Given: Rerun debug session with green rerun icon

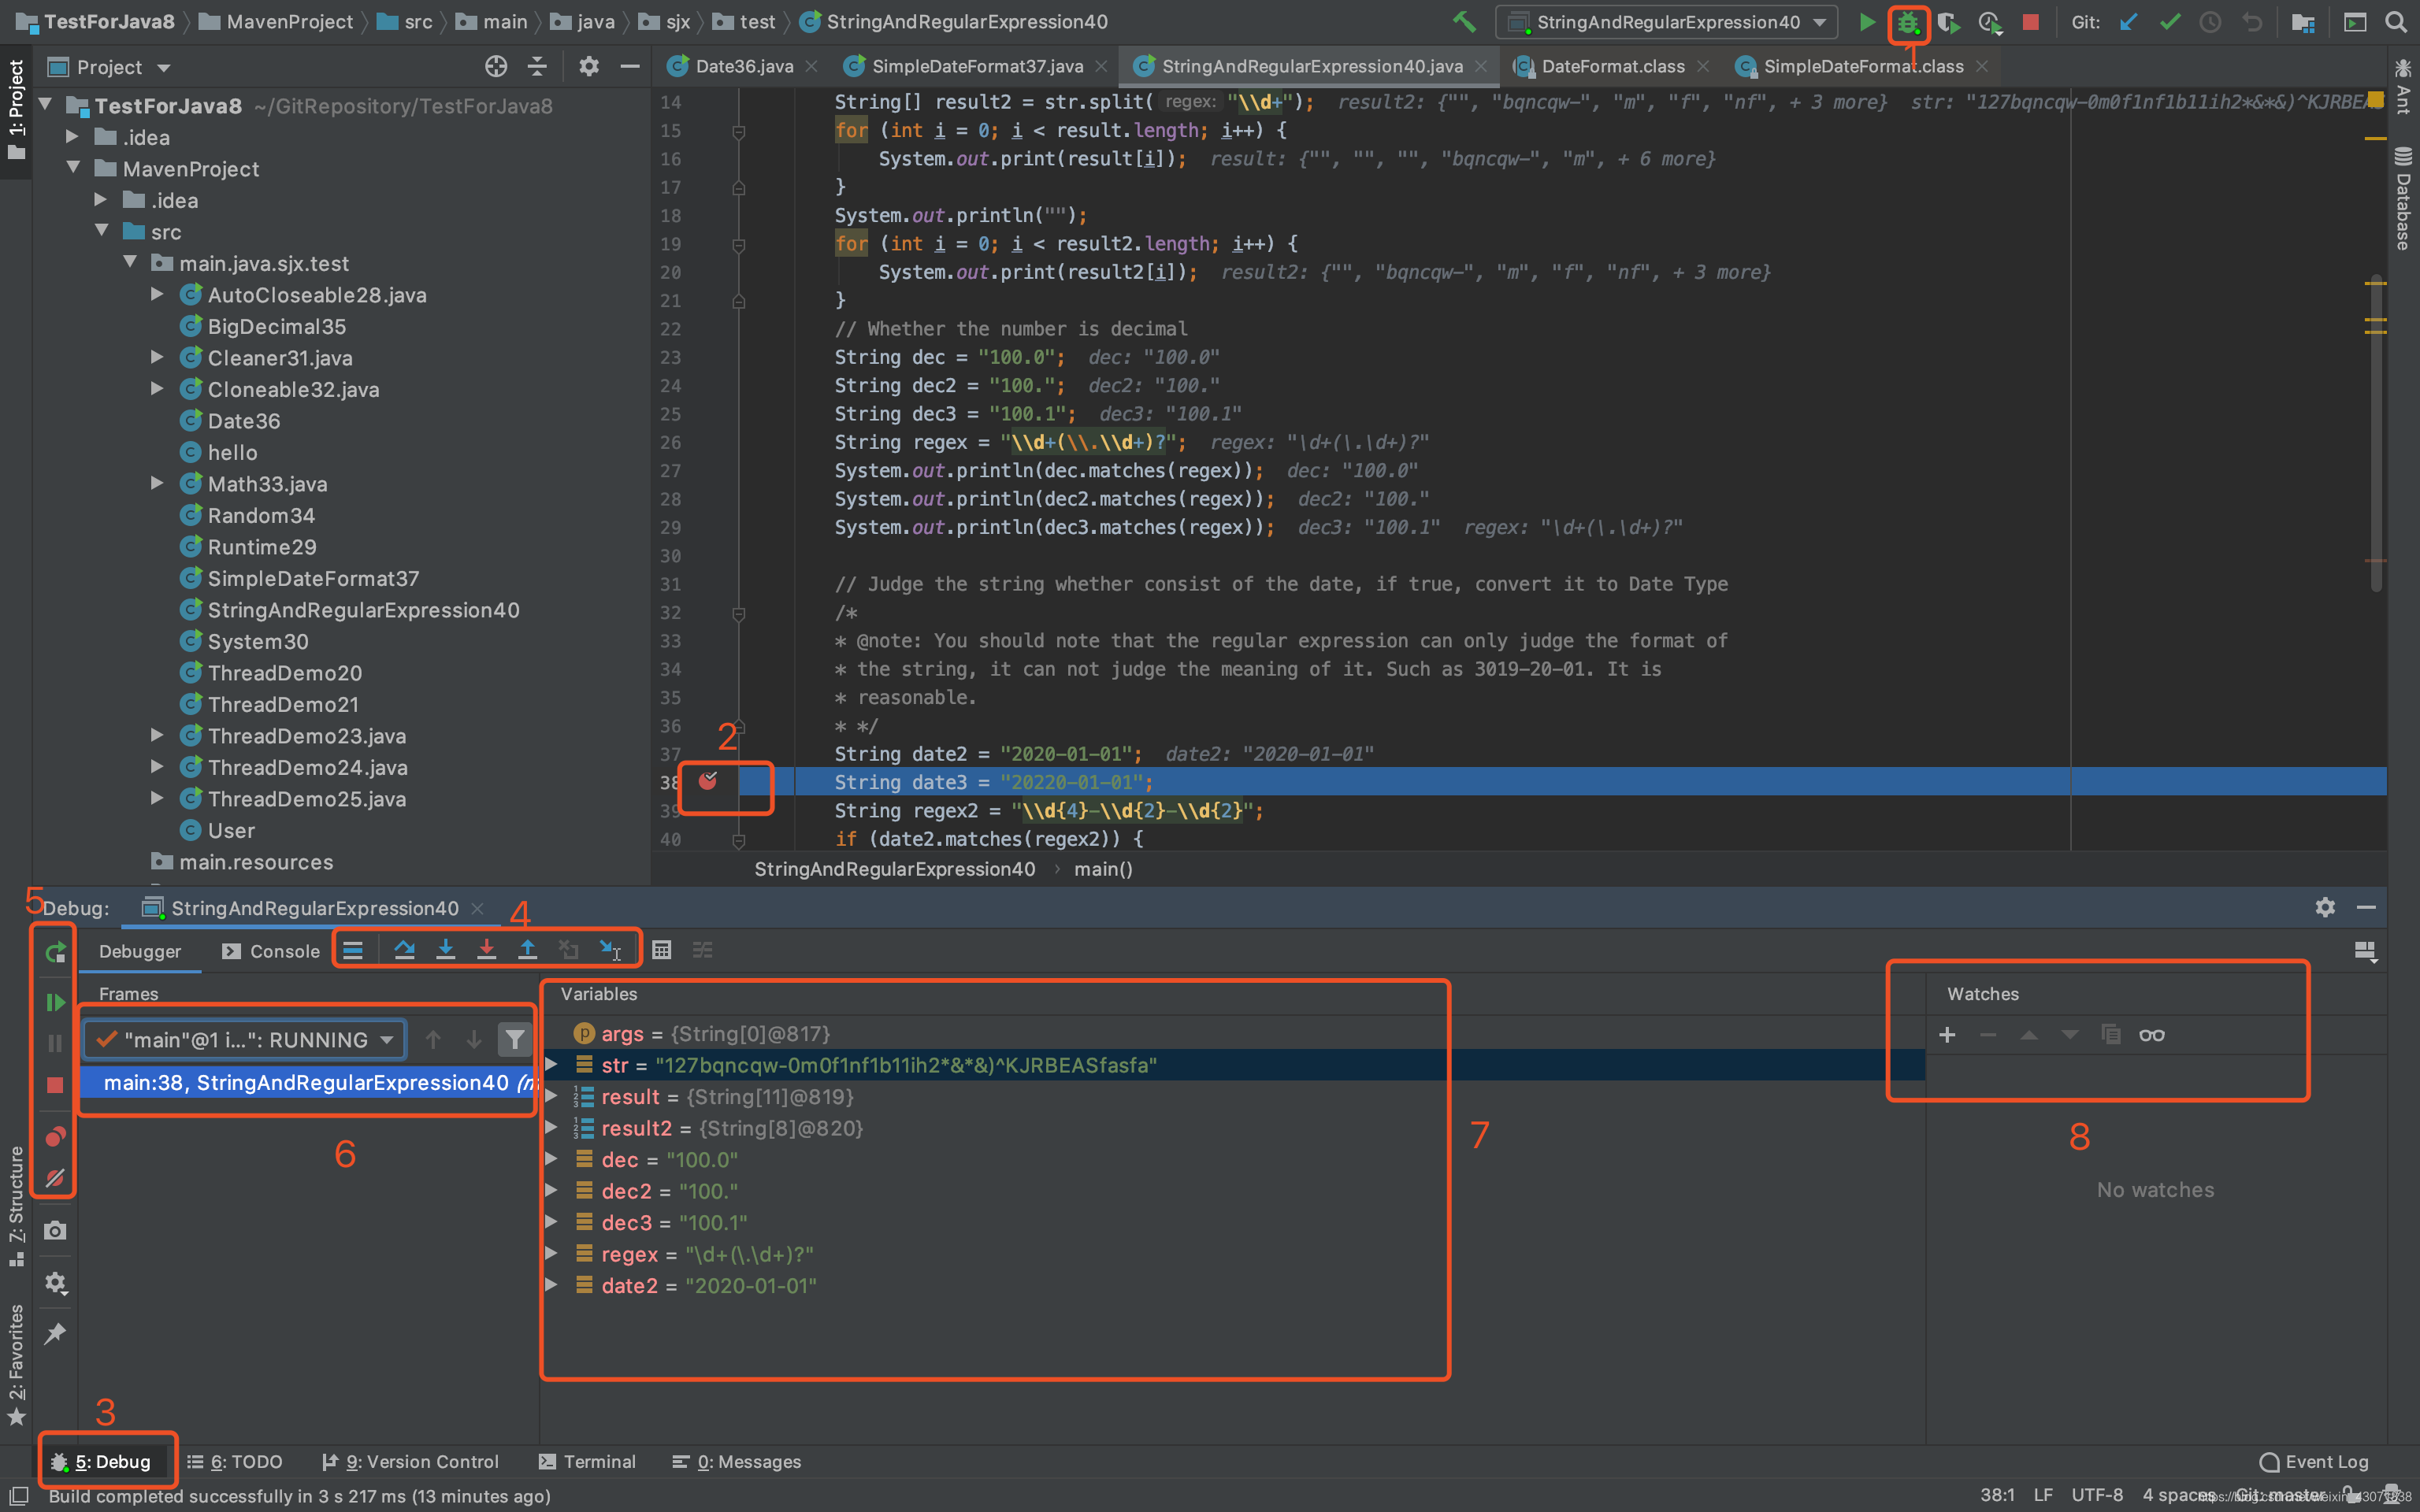Looking at the screenshot, I should (x=55, y=953).
